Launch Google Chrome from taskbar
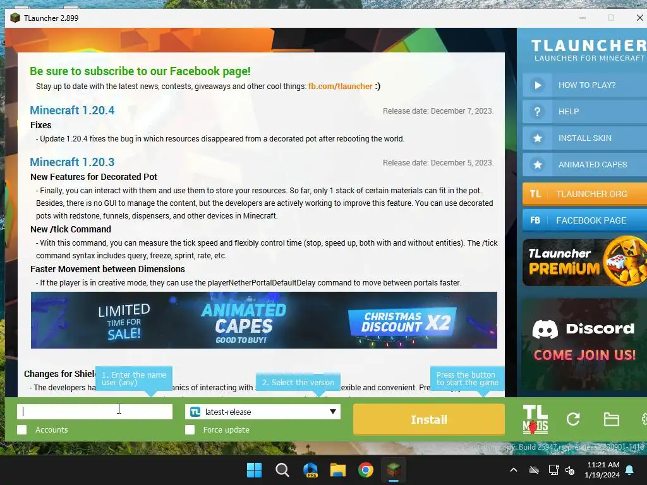This screenshot has width=647, height=485. 366,470
